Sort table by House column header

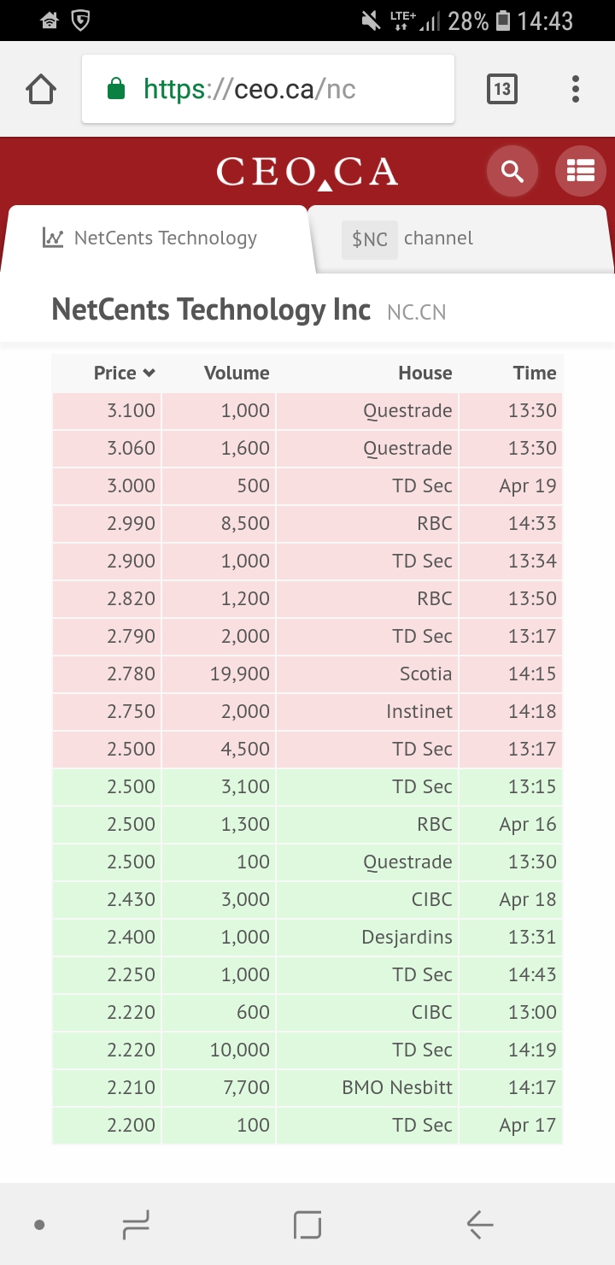tap(425, 373)
